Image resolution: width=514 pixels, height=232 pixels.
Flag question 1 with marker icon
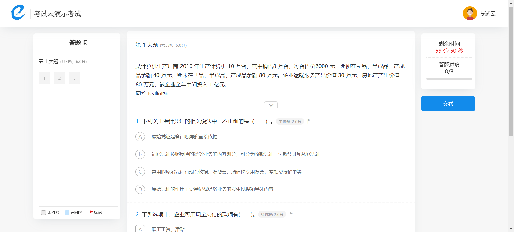[309, 121]
